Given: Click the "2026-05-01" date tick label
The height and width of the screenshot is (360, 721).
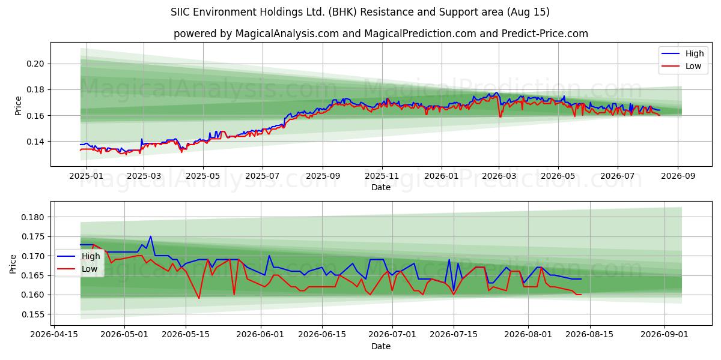Looking at the screenshot, I should [x=124, y=335].
